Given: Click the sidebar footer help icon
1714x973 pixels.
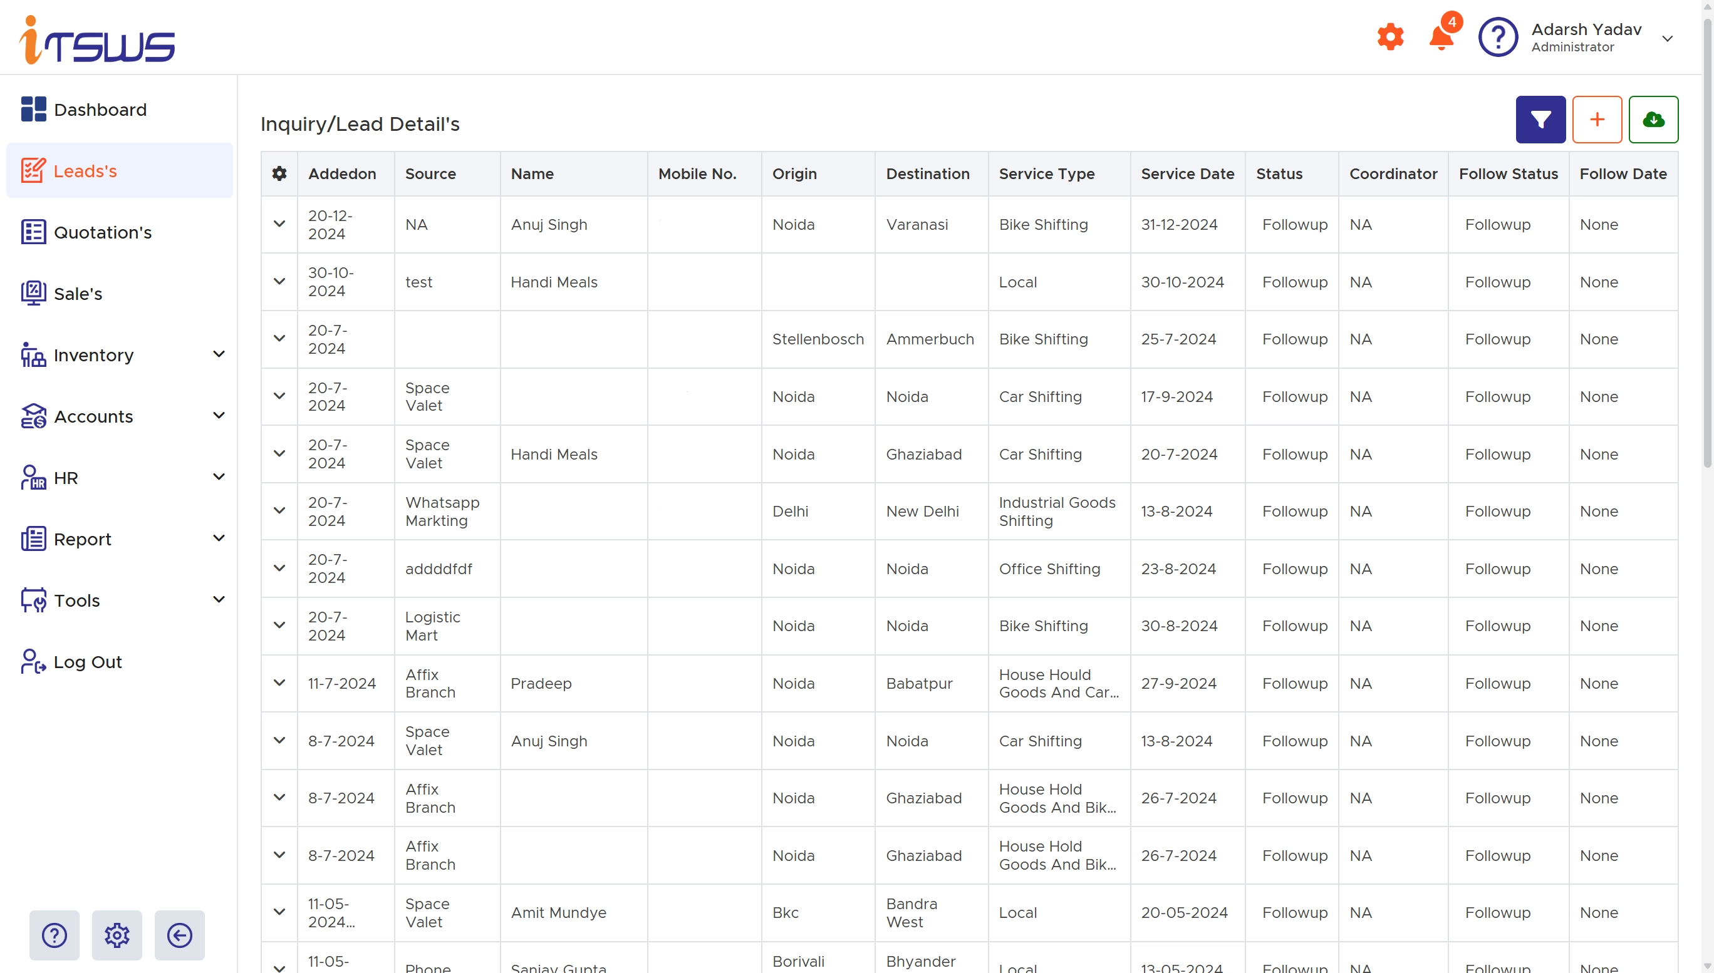Looking at the screenshot, I should click(54, 935).
